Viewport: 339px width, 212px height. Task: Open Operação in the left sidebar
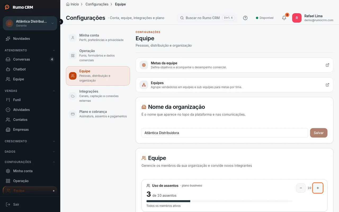pos(30,181)
